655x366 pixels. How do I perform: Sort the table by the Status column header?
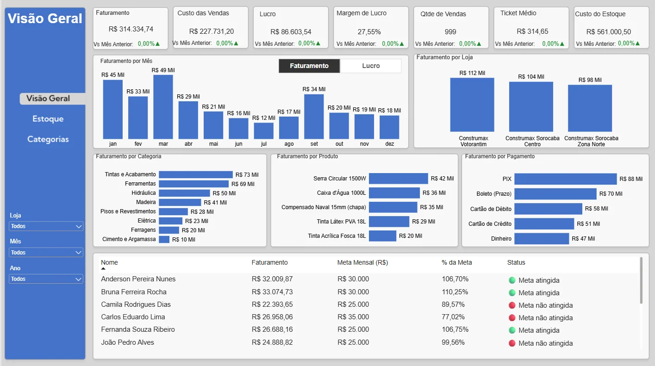(516, 262)
